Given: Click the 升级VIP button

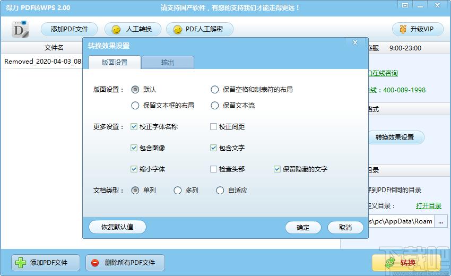Looking at the screenshot, I should pyautogui.click(x=418, y=29).
